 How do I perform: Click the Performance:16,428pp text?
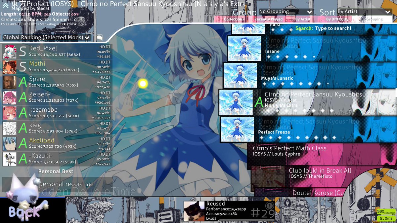226,209
